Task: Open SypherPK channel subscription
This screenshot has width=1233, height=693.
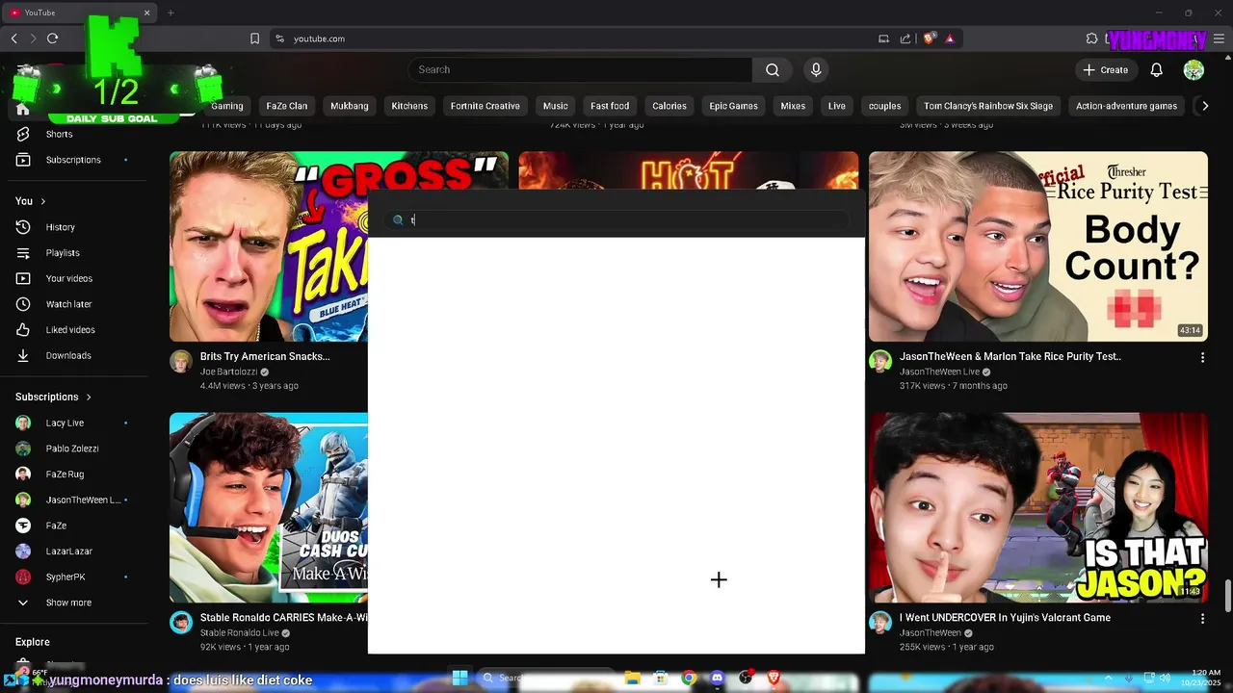Action: [66, 577]
